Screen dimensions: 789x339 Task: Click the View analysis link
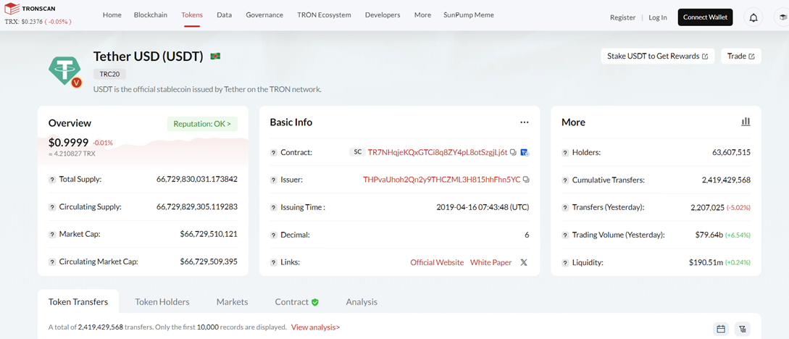(315, 327)
